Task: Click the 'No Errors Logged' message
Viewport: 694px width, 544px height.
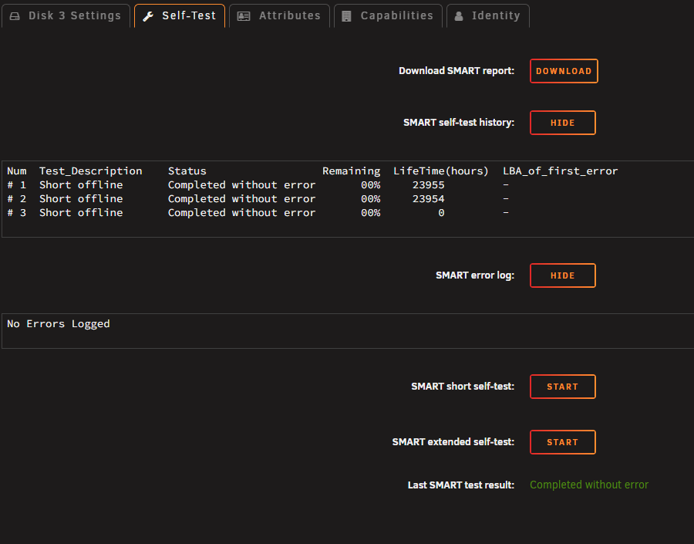Action: coord(59,324)
